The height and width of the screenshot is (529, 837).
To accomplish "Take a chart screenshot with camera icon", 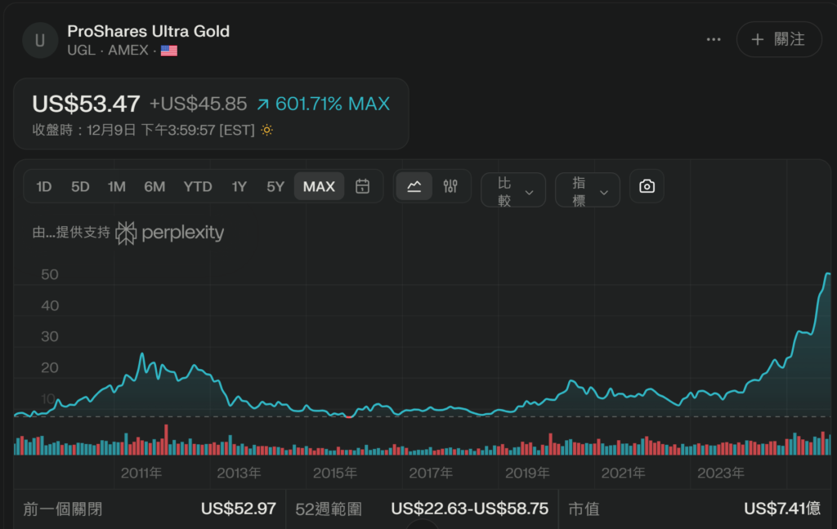I will click(x=647, y=186).
